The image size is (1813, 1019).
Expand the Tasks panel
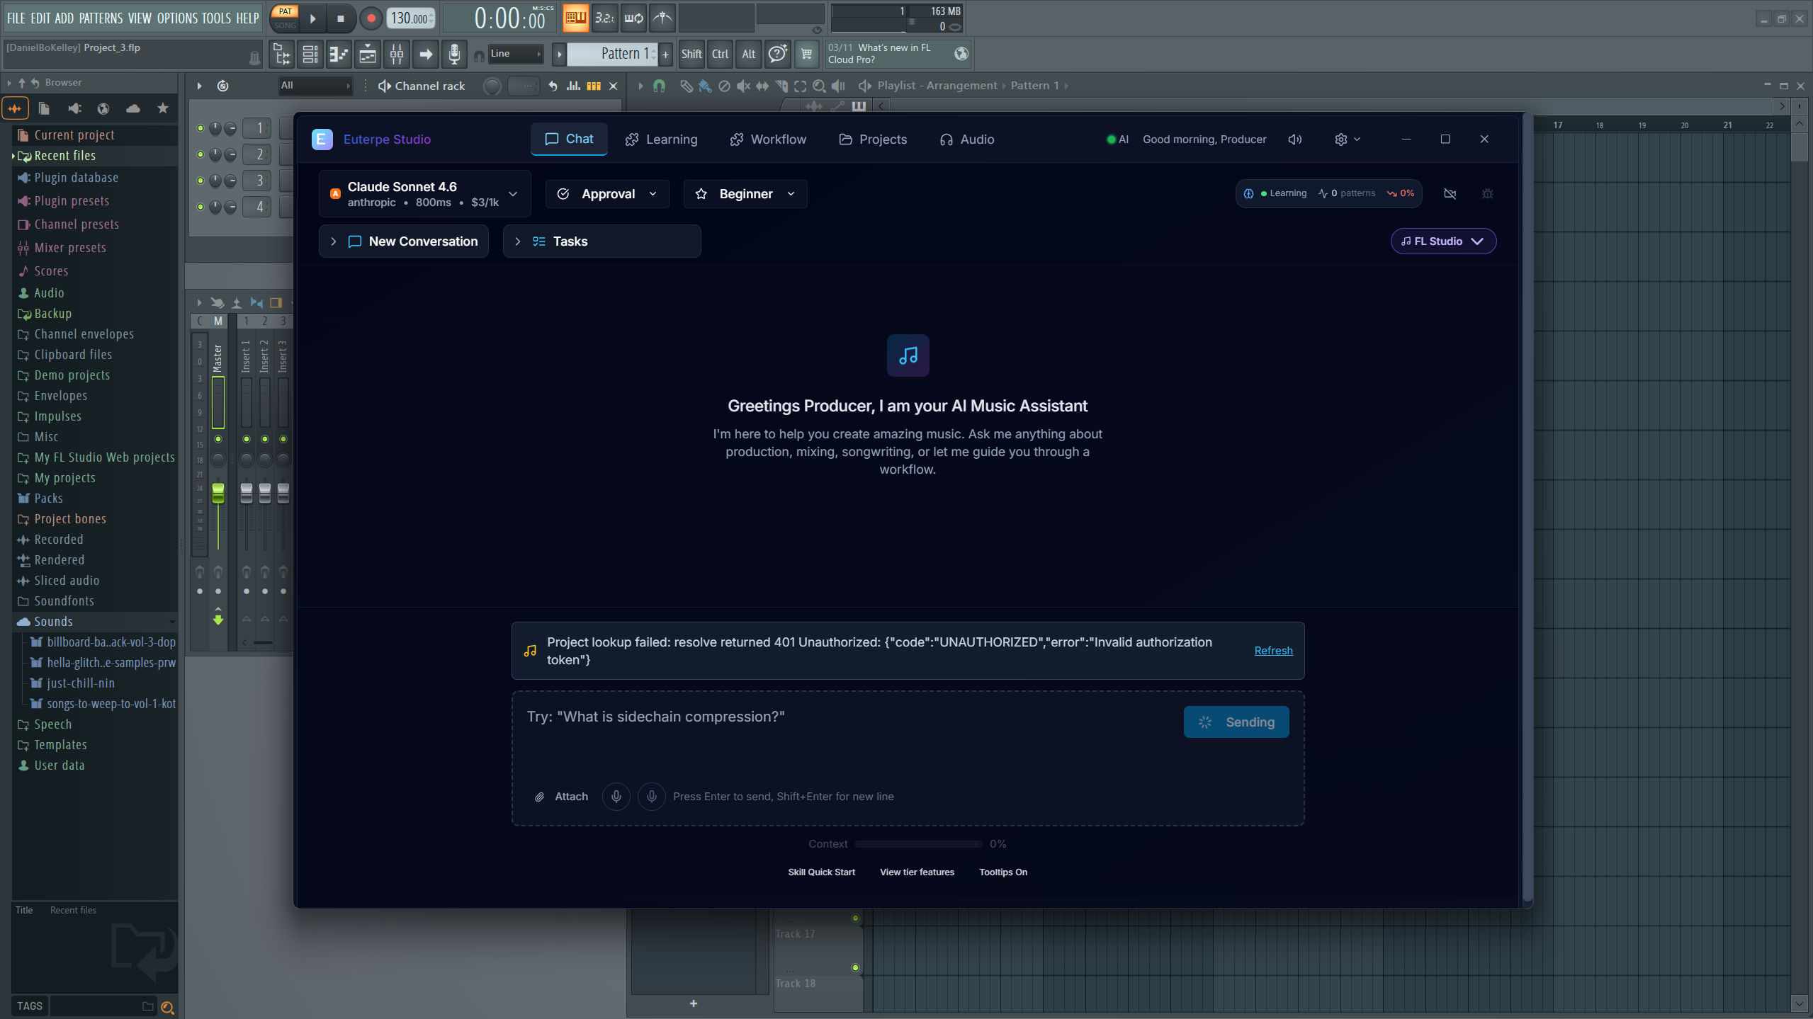pos(601,241)
